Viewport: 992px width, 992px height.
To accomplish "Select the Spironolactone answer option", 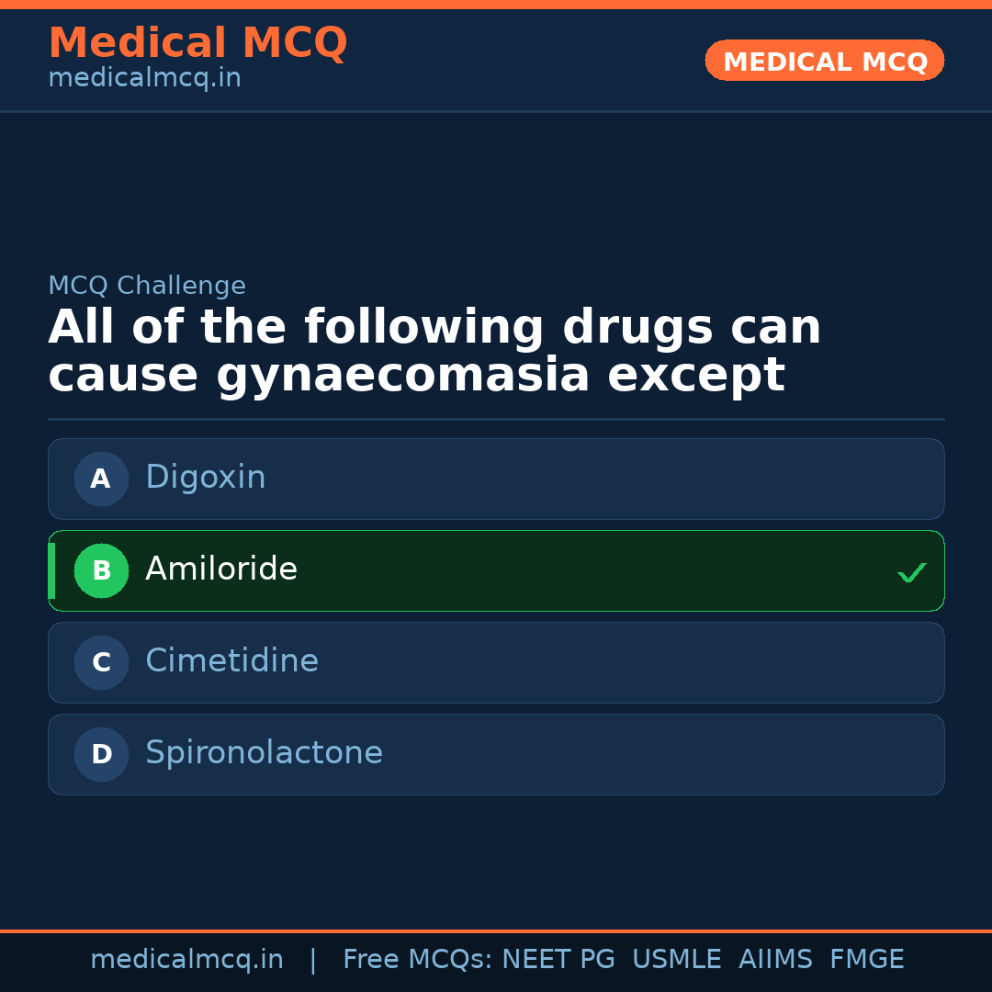I will click(x=496, y=754).
